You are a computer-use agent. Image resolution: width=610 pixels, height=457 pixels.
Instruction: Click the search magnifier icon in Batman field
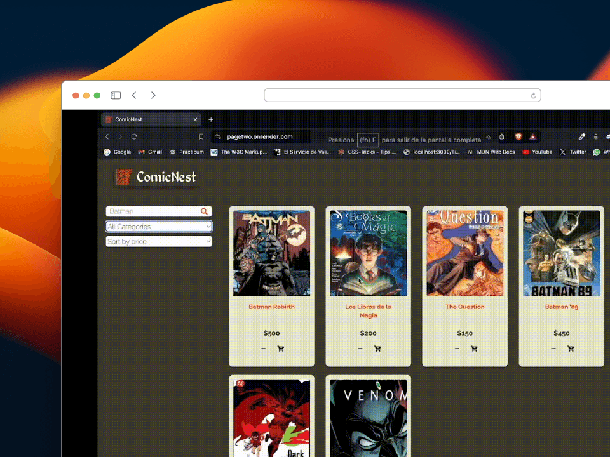pos(204,211)
